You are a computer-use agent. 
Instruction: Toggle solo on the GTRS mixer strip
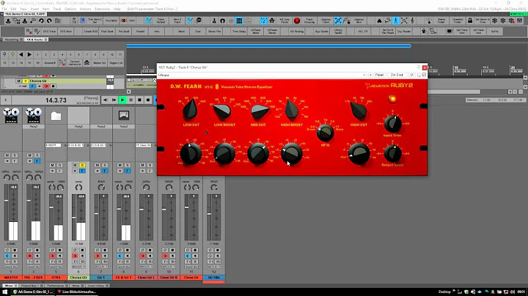[59, 165]
